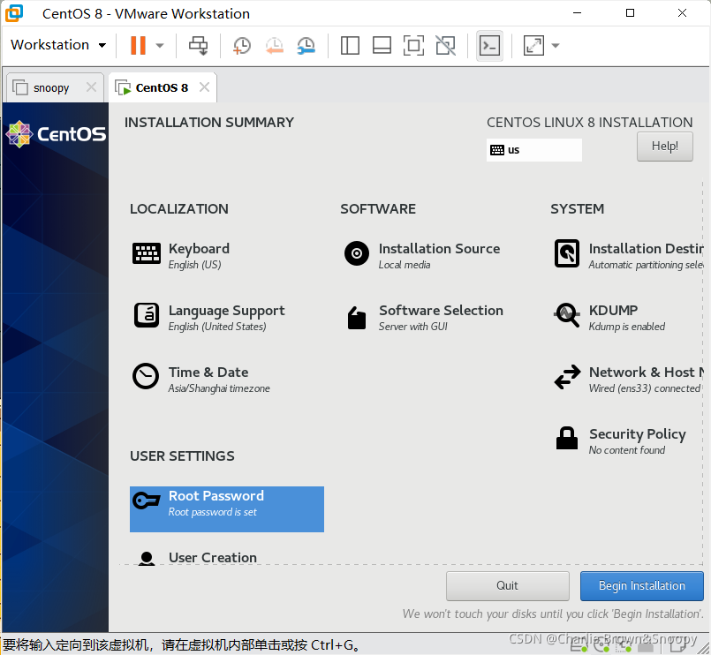The width and height of the screenshot is (711, 655).
Task: Toggle the thumbnail bar view icon
Action: 382,45
